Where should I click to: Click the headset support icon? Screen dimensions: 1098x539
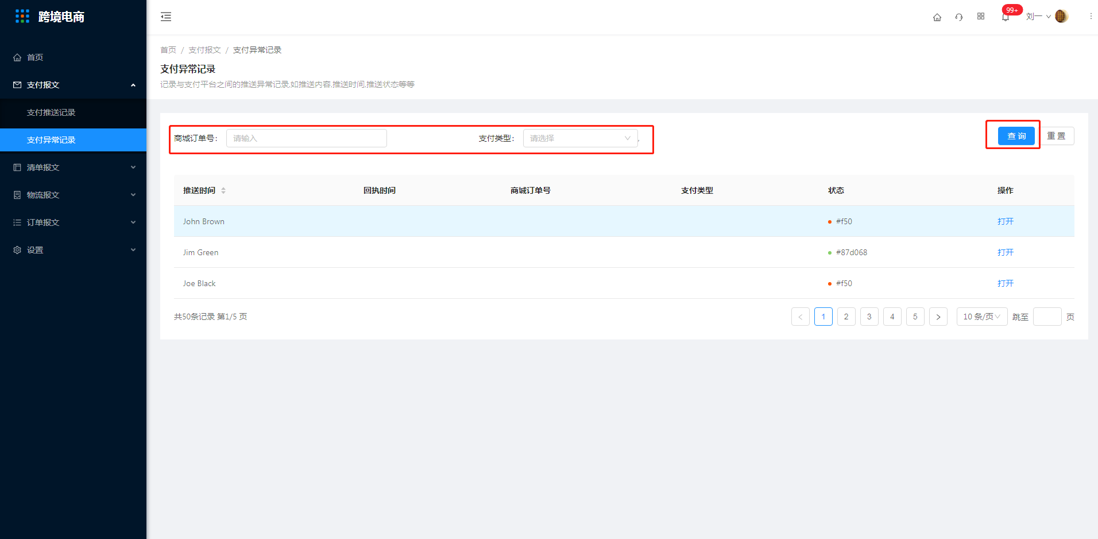click(959, 17)
